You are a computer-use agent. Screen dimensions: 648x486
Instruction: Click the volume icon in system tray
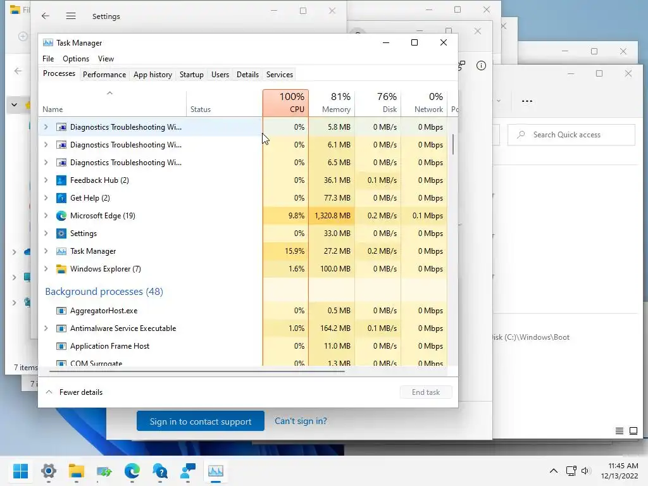(585, 471)
